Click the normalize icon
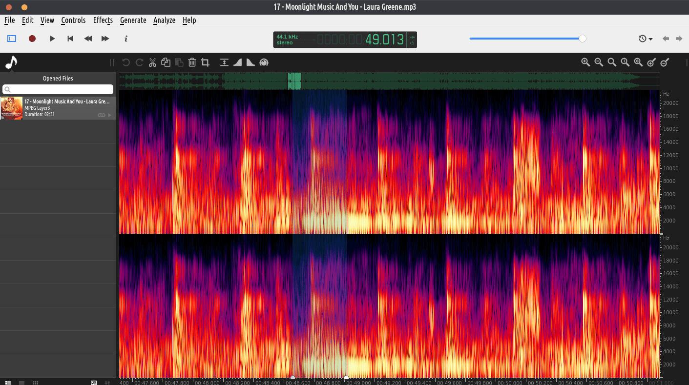The width and height of the screenshot is (689, 385). [x=224, y=62]
